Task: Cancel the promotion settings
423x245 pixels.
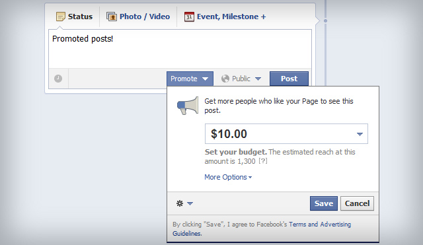Action: (x=357, y=203)
